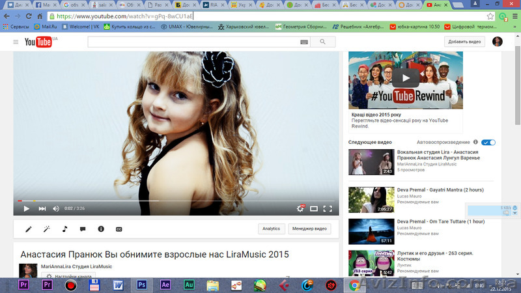Switch to the Mail.Ru bookmark
This screenshot has height=293, width=521.
(38, 27)
